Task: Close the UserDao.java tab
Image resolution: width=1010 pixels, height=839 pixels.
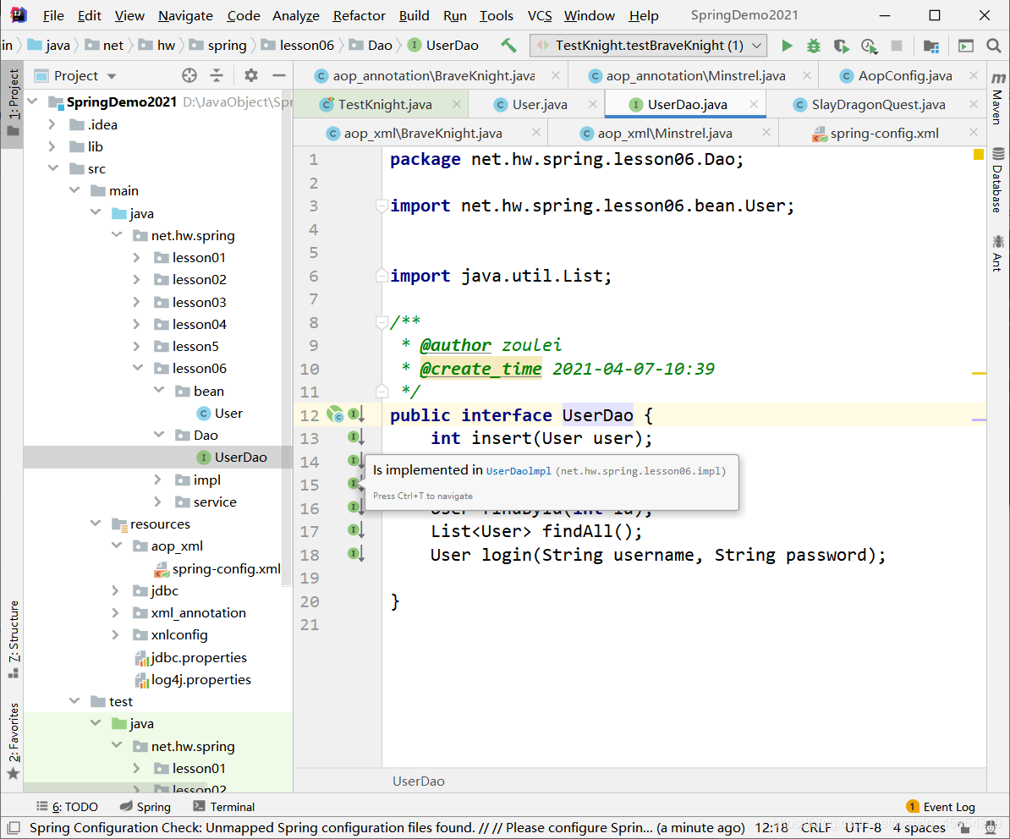Action: (753, 104)
